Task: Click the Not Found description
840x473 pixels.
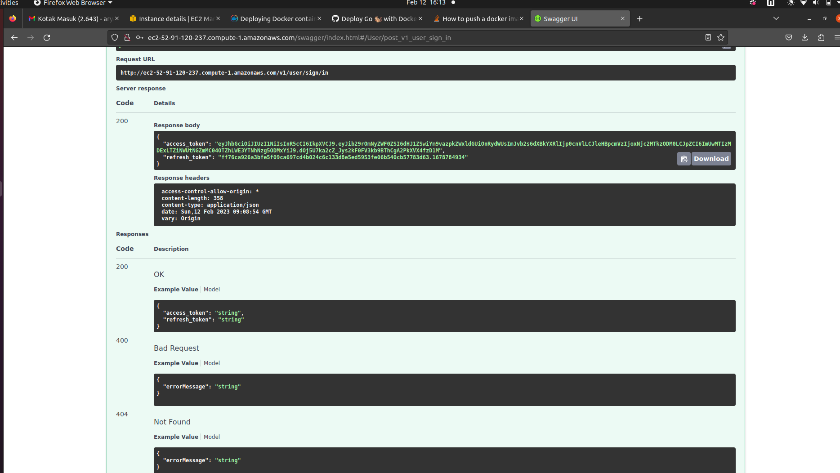Action: tap(172, 422)
